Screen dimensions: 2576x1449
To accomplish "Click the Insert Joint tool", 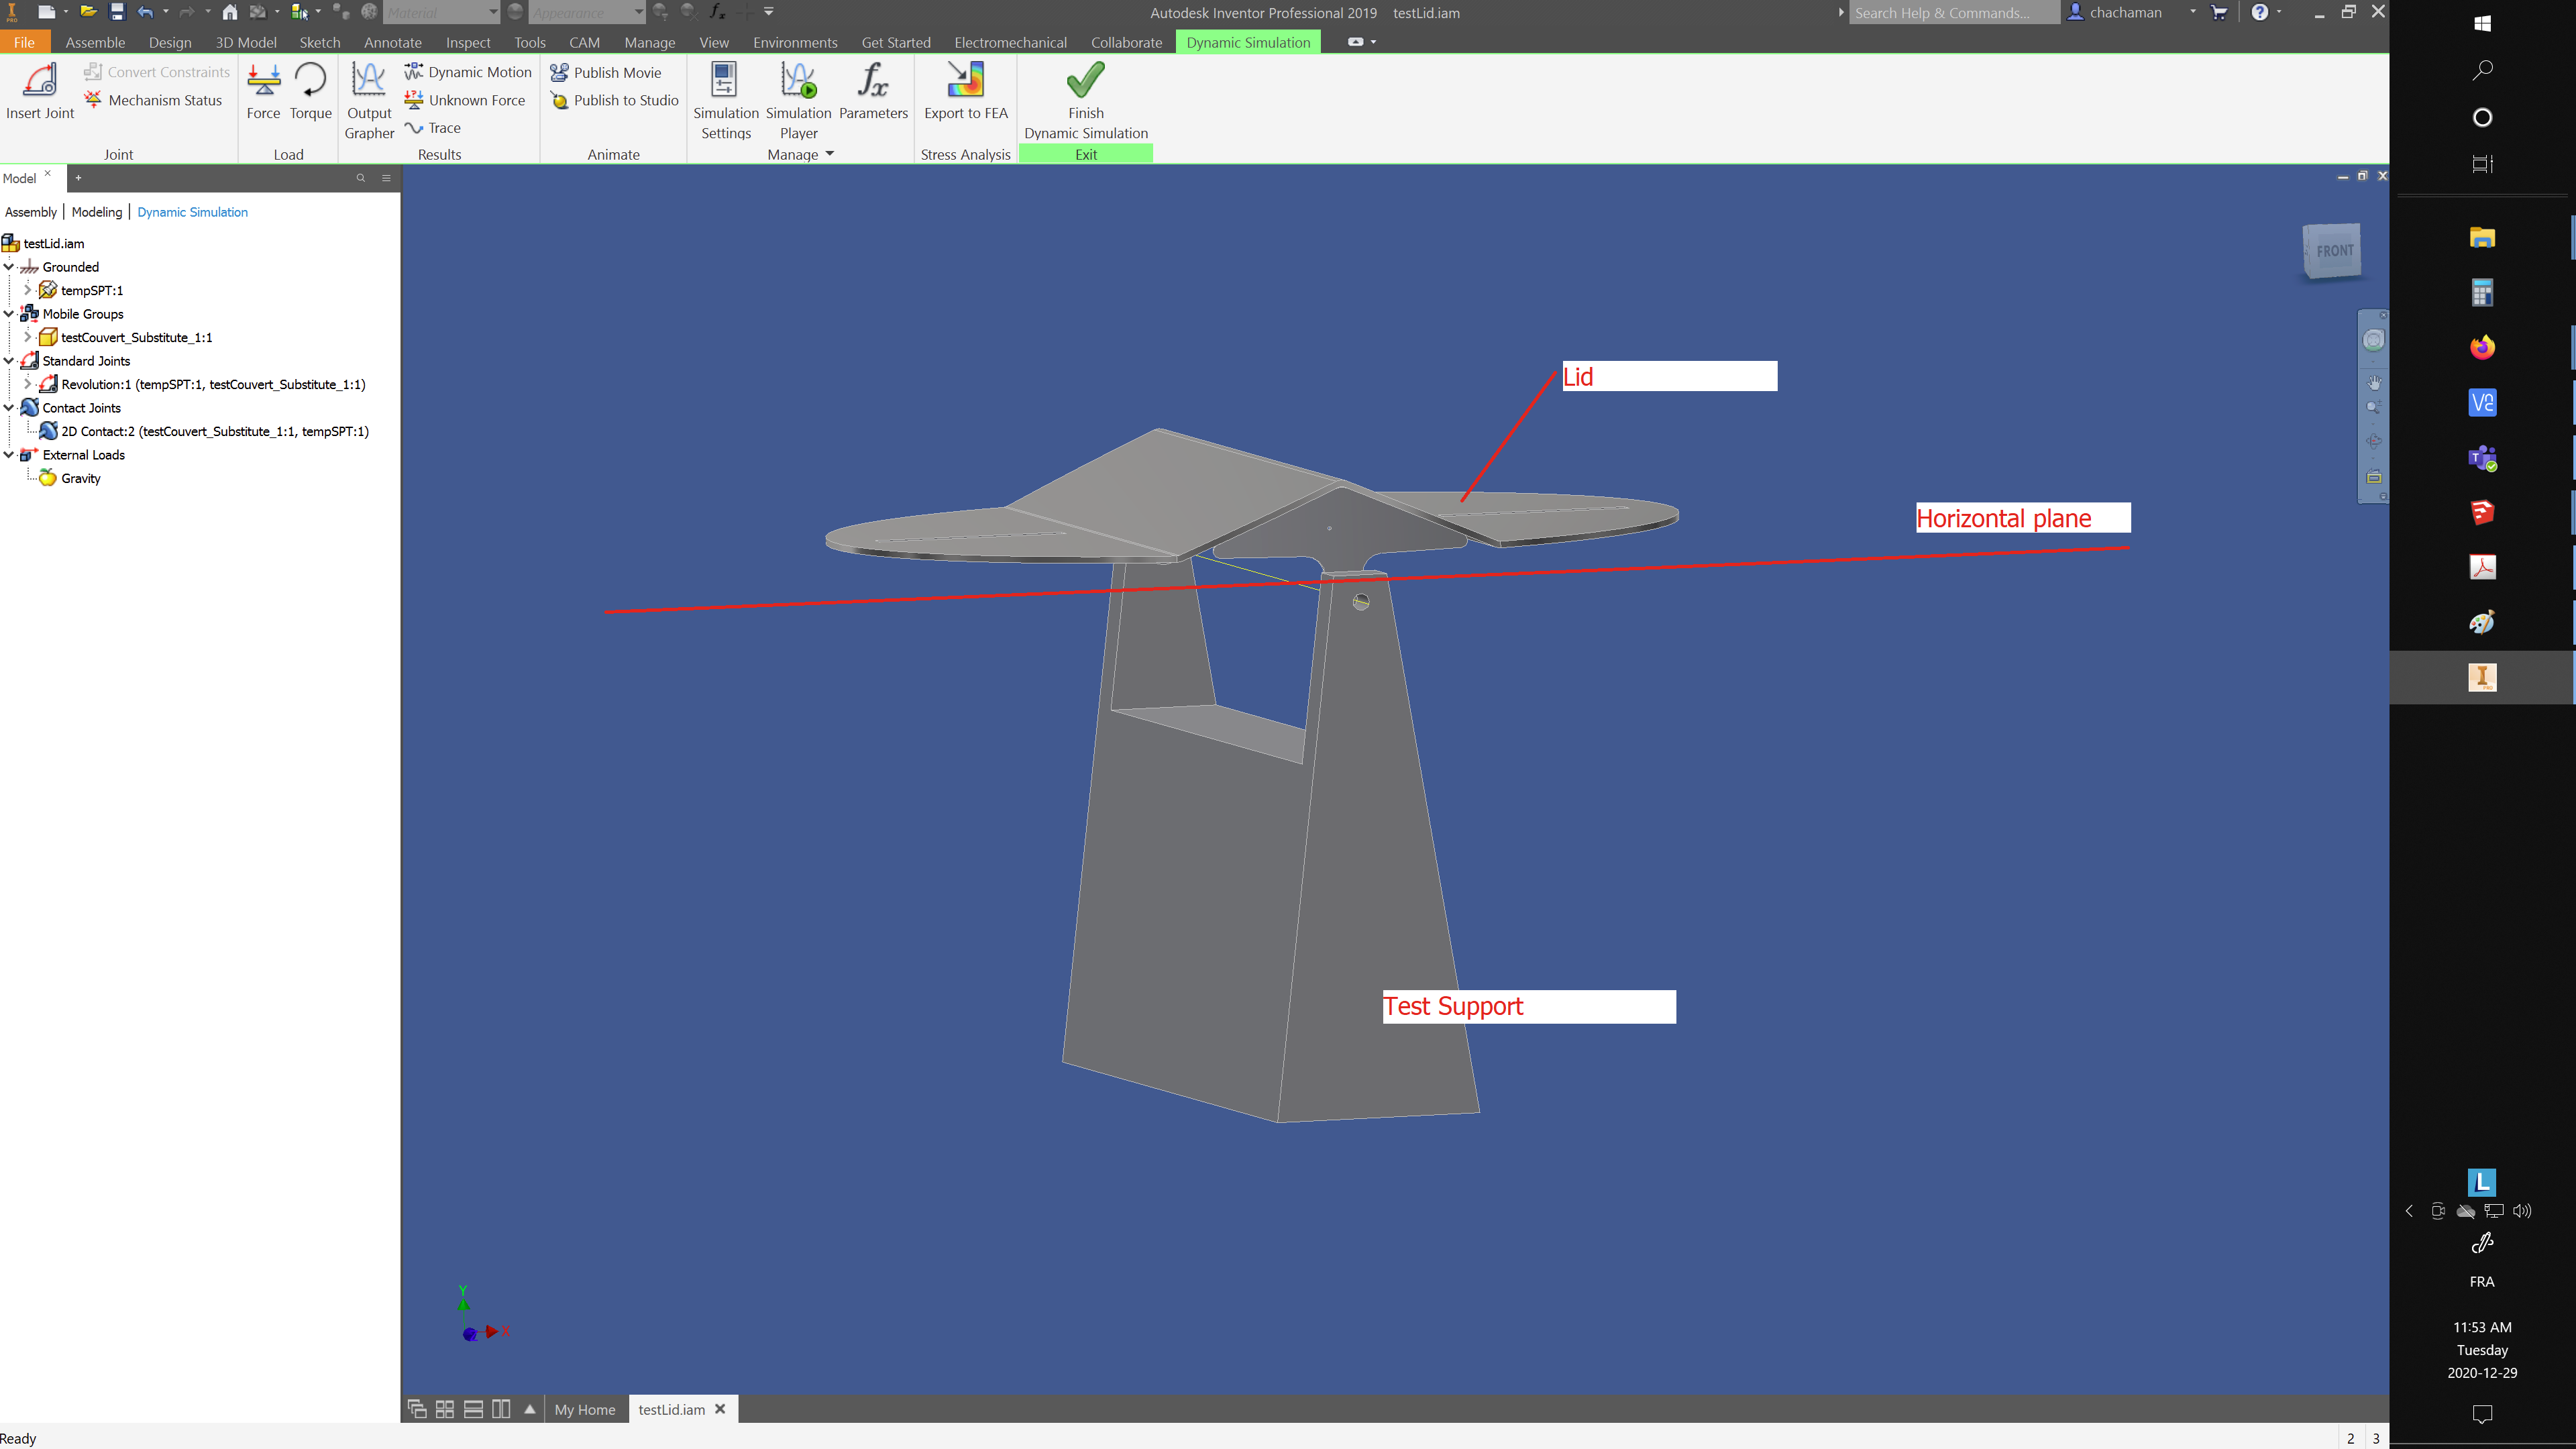I will coord(40,91).
